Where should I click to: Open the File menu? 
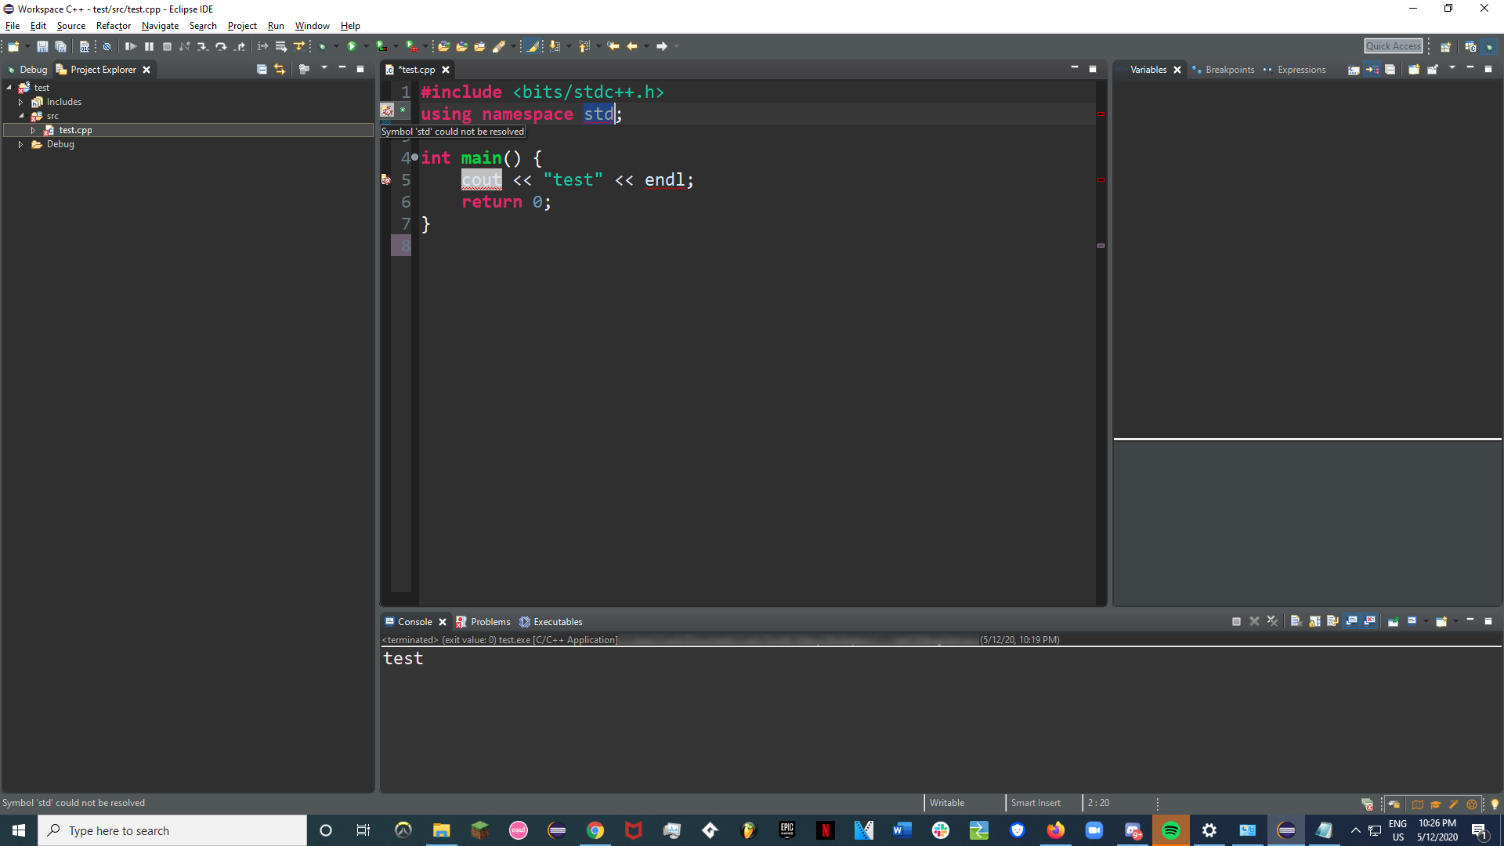[x=13, y=26]
